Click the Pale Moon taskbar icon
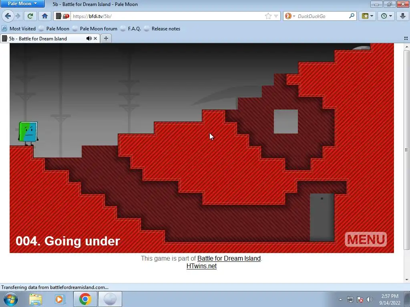Screen dimensions: 410x307 pyautogui.click(x=110, y=299)
